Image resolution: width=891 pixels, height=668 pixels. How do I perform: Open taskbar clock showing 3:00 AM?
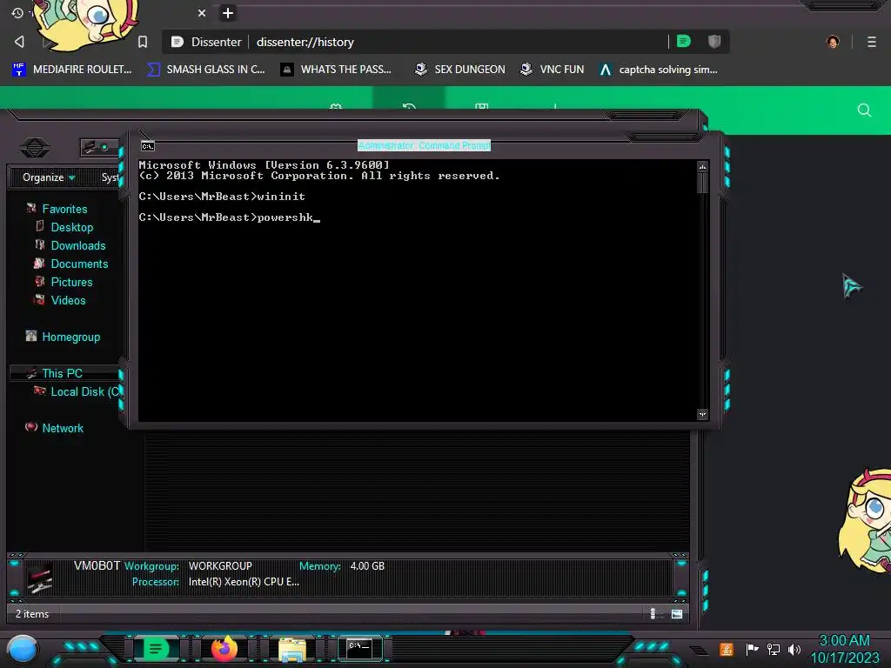844,649
